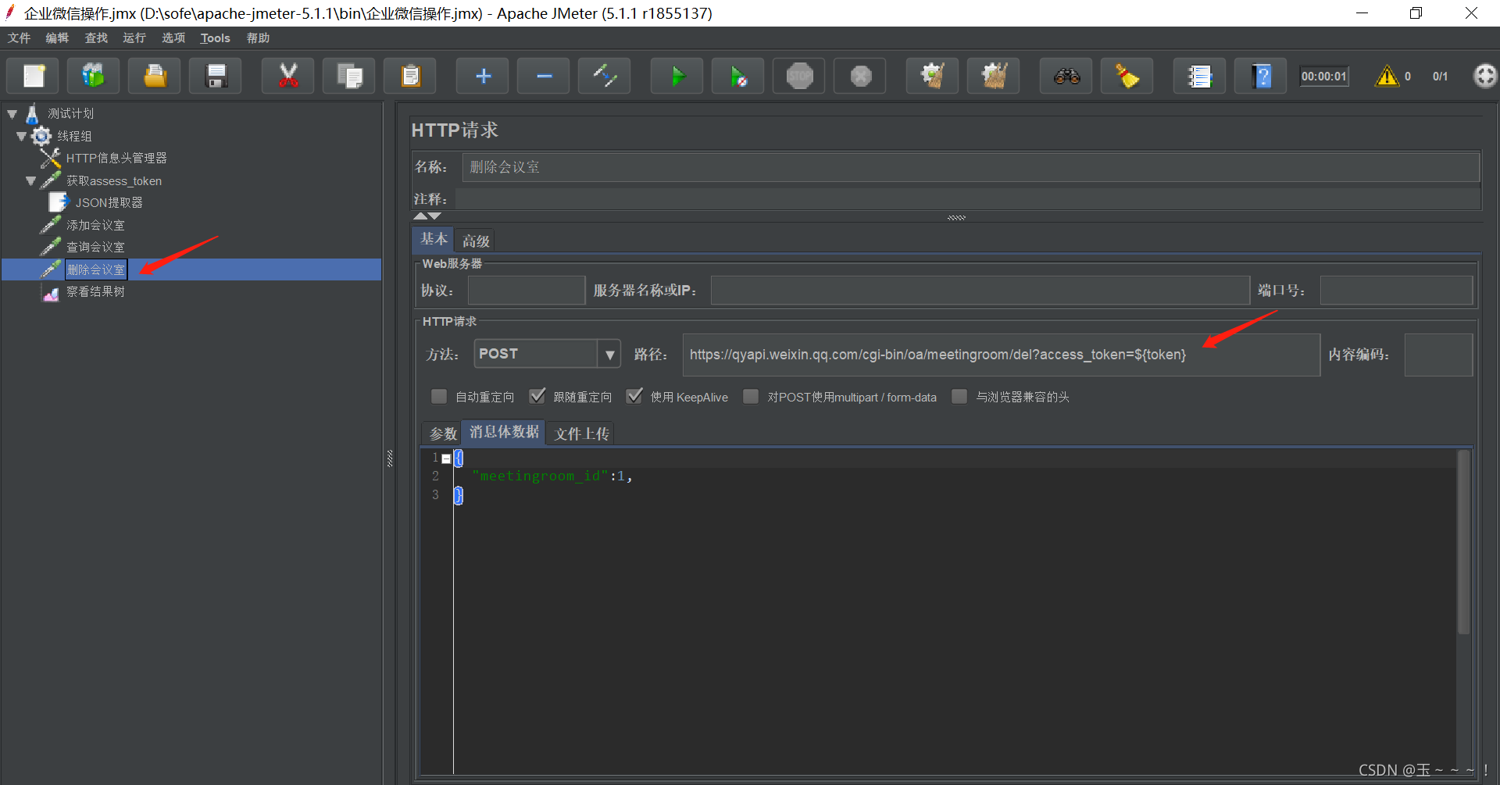Screen dimensions: 1500x785
Task: Open the 选项 menu
Action: point(173,38)
